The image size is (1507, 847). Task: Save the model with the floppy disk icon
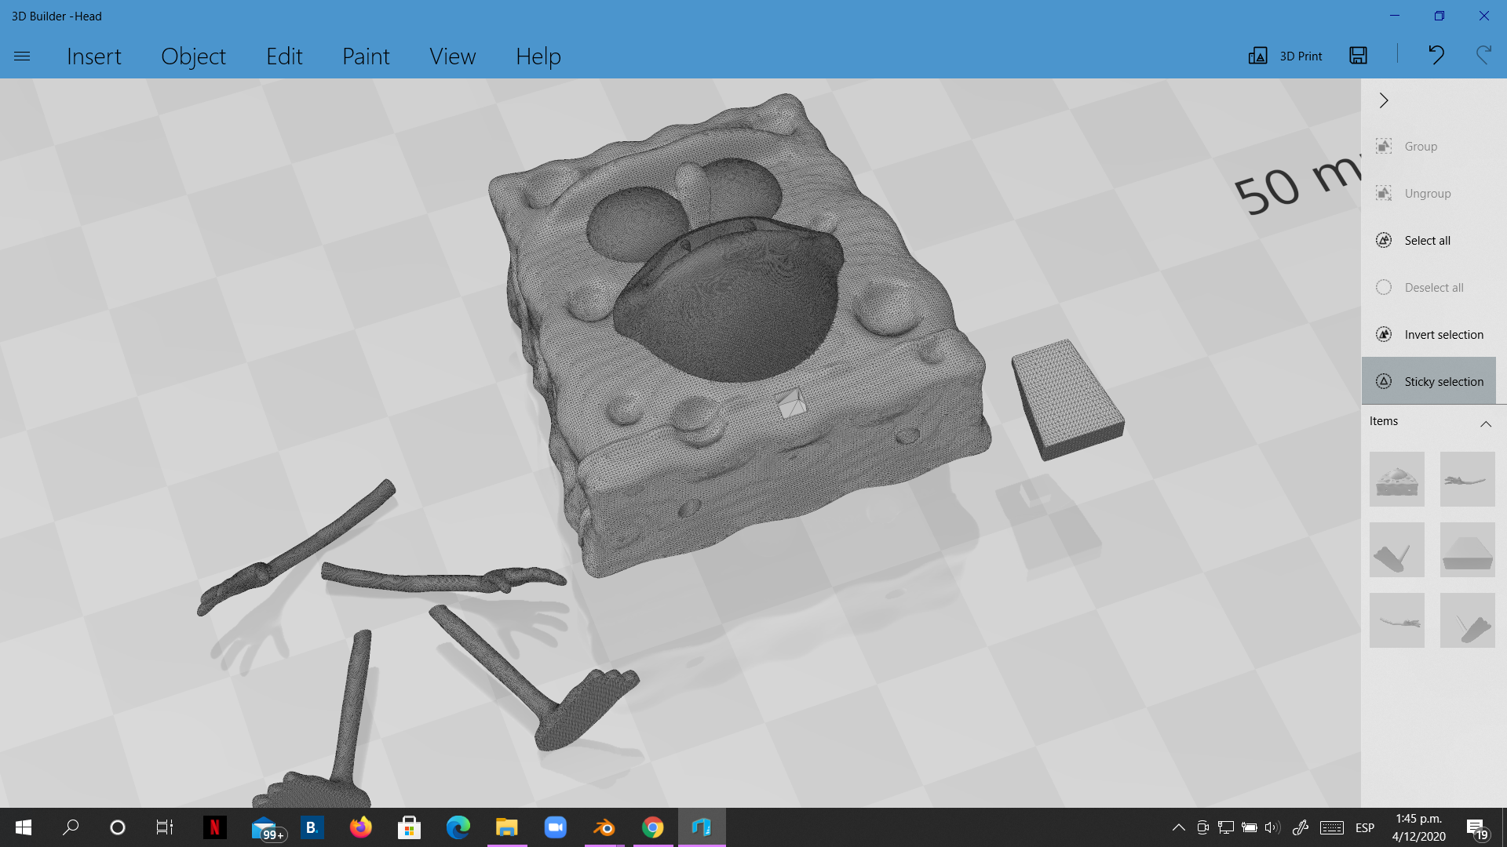(x=1358, y=55)
